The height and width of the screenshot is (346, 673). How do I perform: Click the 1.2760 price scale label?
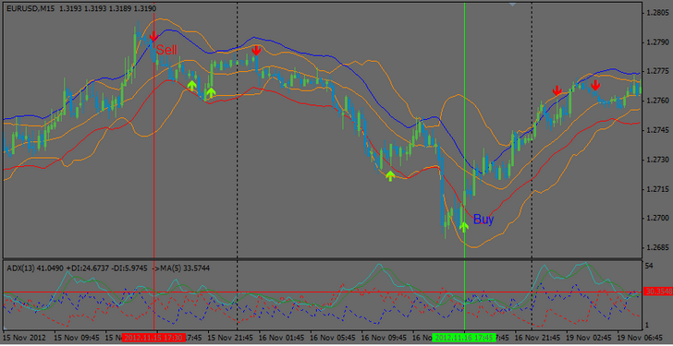click(x=656, y=101)
